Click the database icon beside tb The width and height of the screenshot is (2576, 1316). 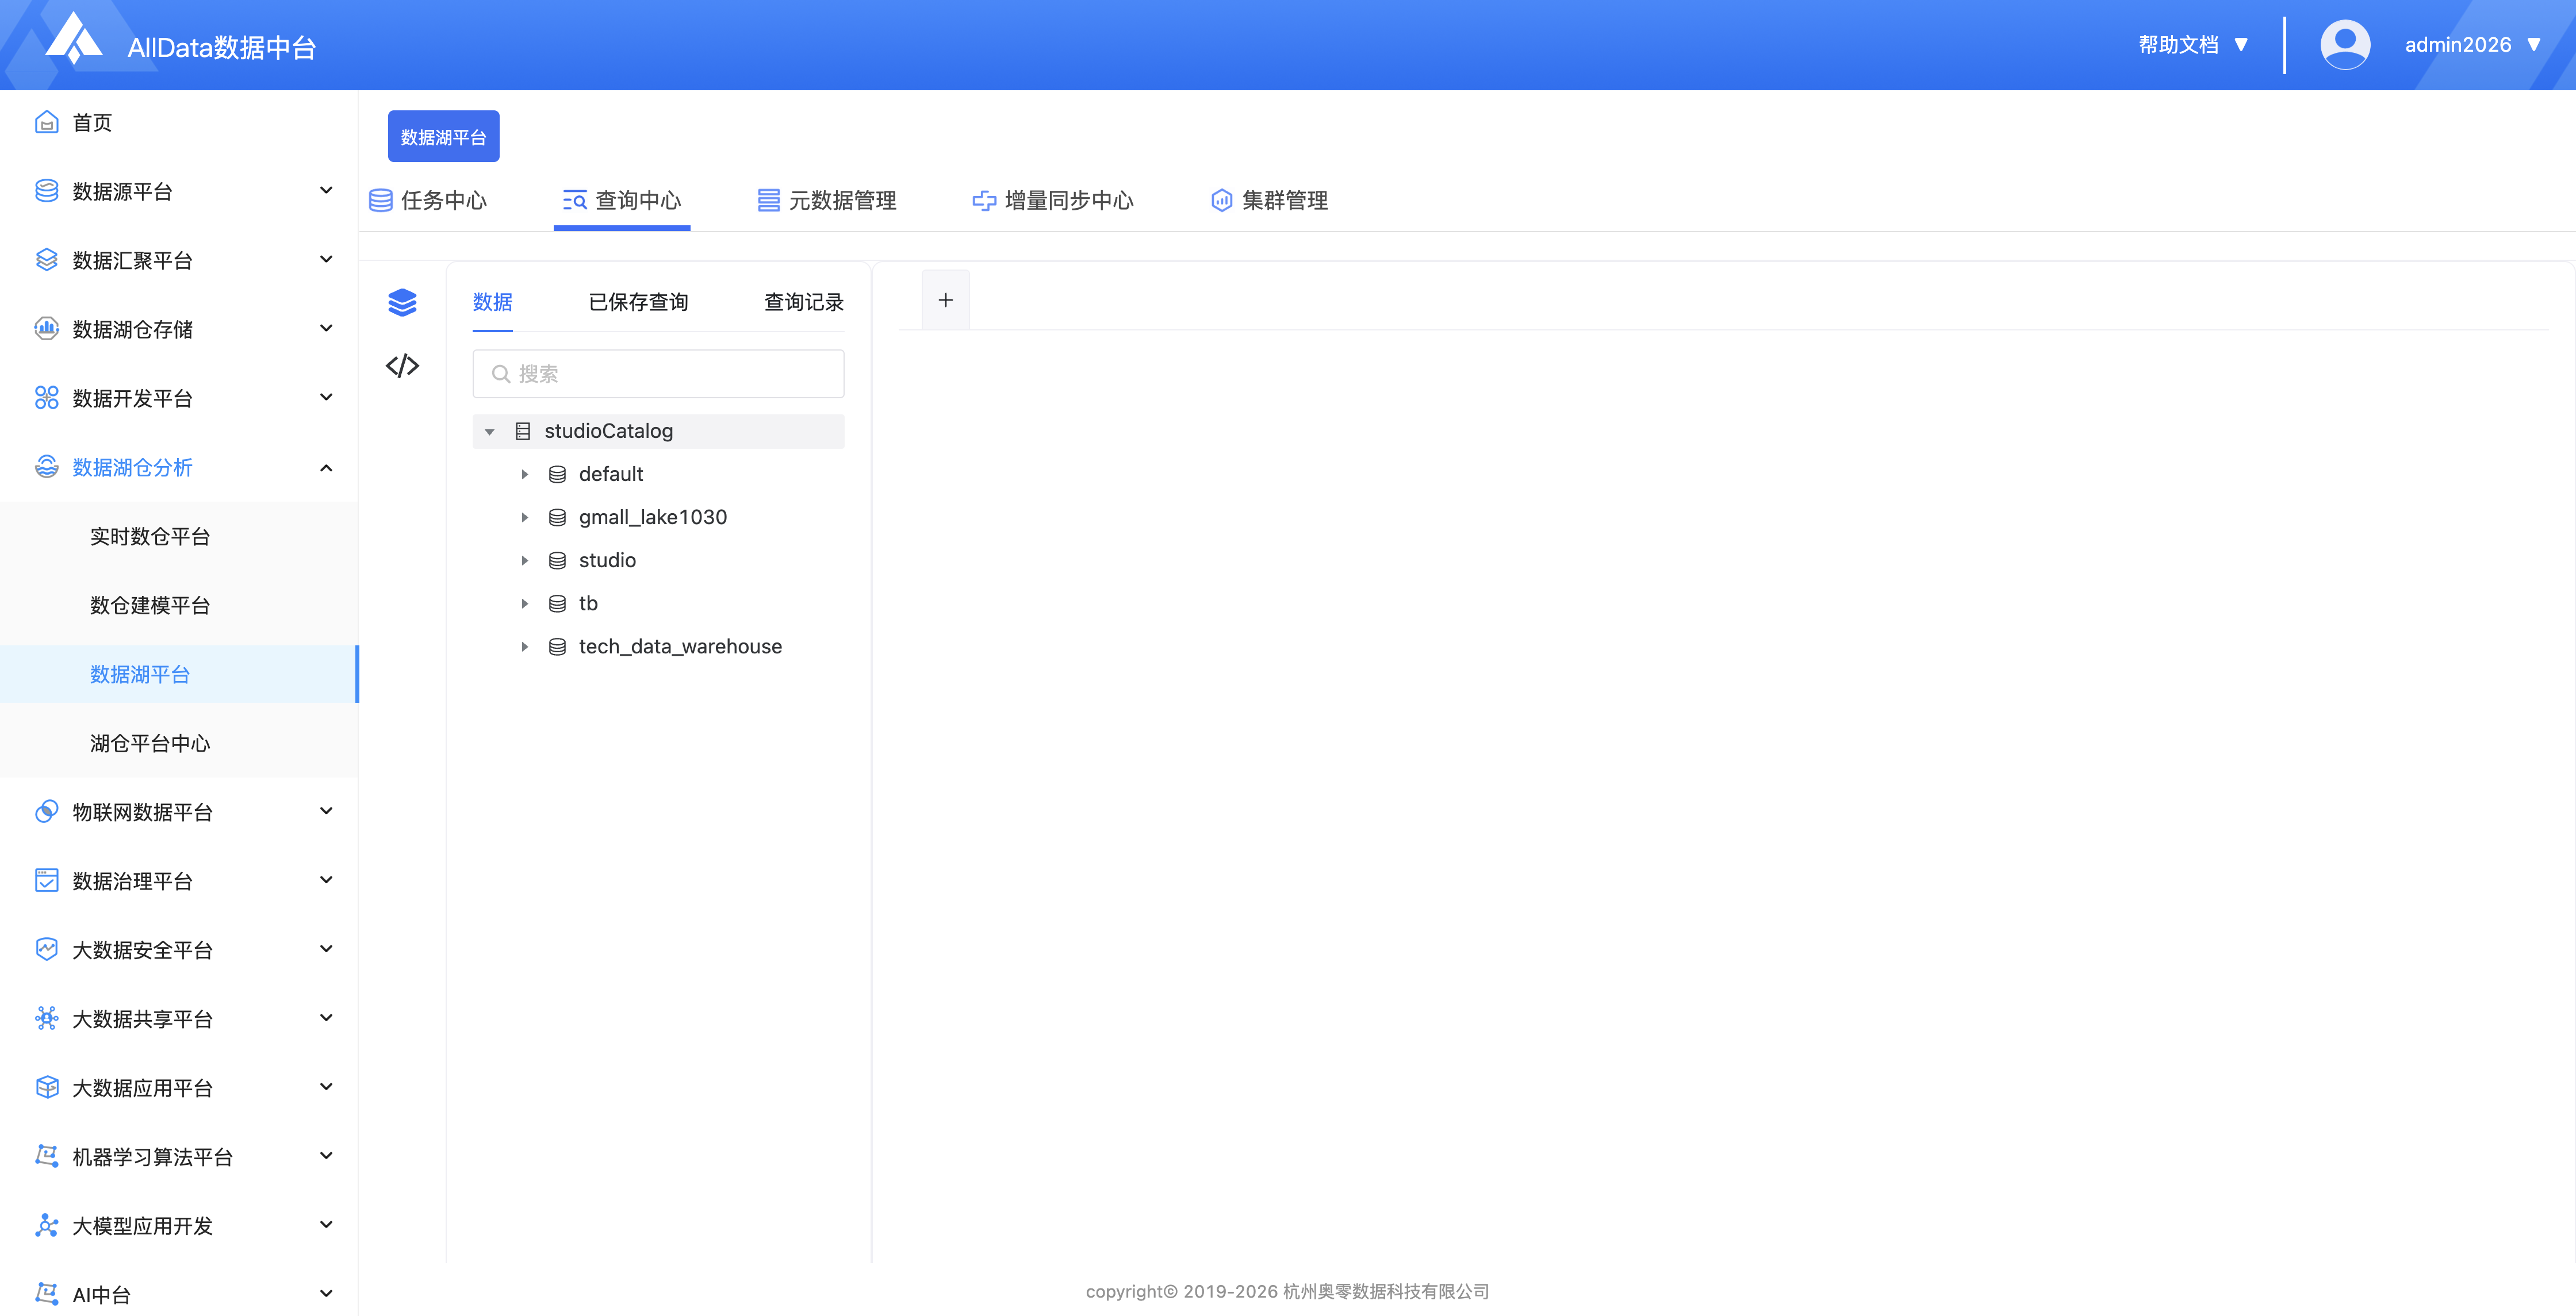coord(557,603)
